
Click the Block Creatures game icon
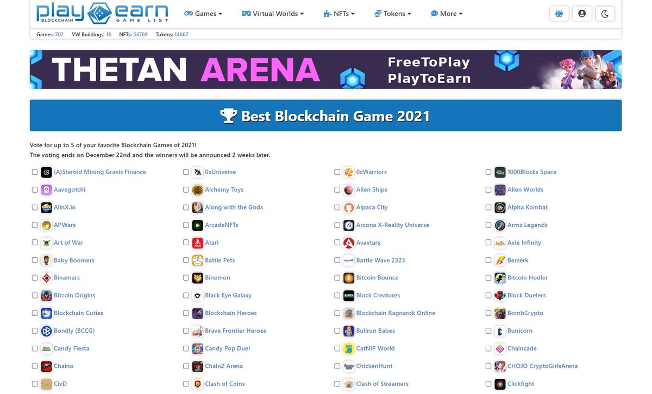pos(349,296)
